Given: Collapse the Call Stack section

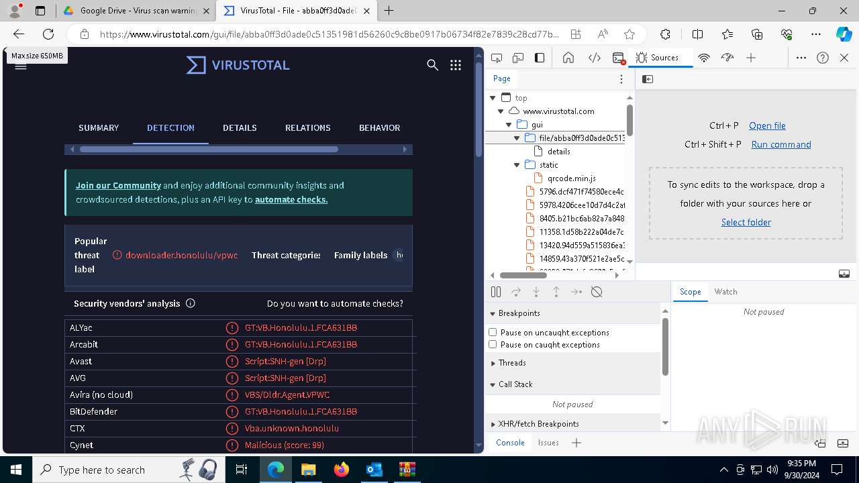Looking at the screenshot, I should 493,384.
